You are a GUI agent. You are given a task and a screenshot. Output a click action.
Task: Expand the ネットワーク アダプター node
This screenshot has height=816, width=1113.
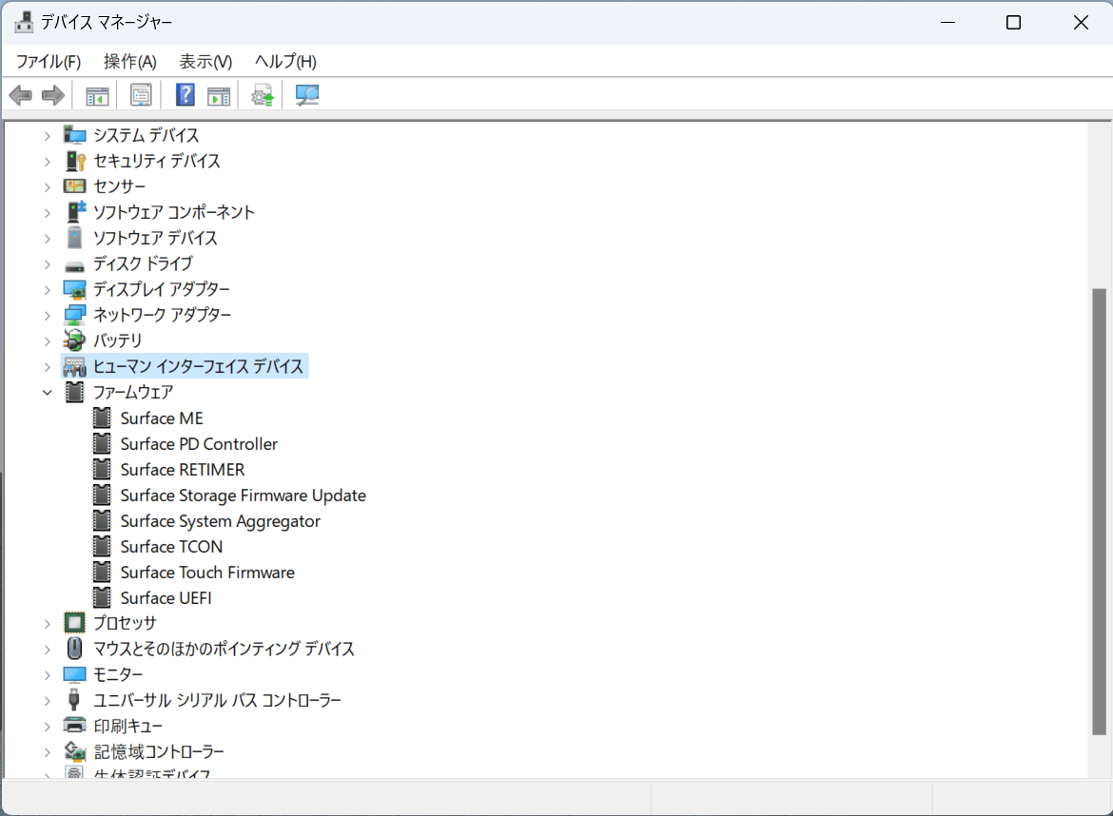click(x=48, y=316)
